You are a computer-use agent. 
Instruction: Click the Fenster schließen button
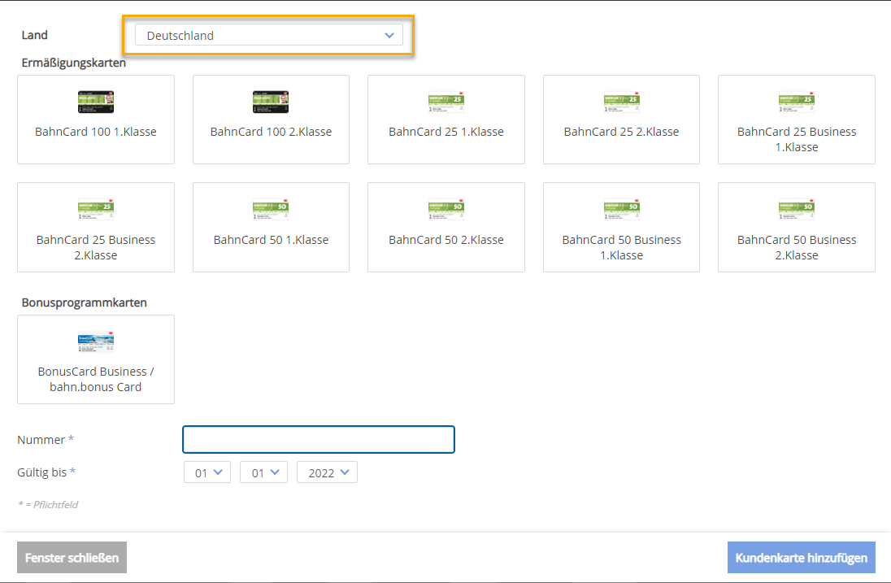[x=72, y=558]
